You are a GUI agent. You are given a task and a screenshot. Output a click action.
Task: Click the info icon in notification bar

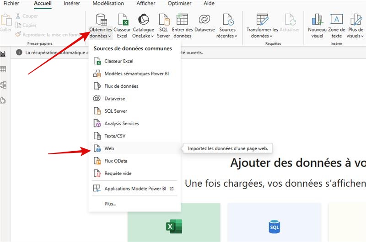(x=19, y=53)
